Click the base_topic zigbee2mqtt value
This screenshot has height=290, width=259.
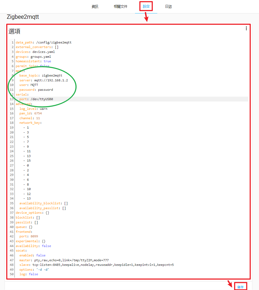(52, 75)
